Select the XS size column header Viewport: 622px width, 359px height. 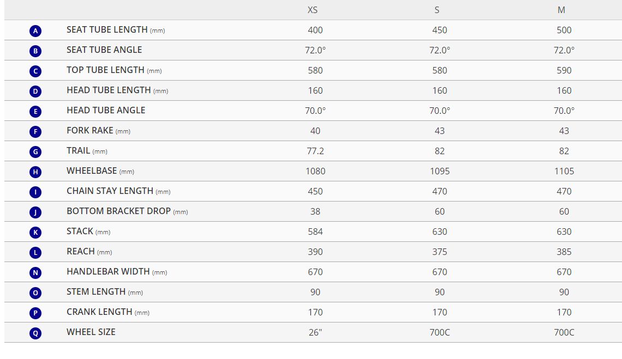tap(313, 10)
